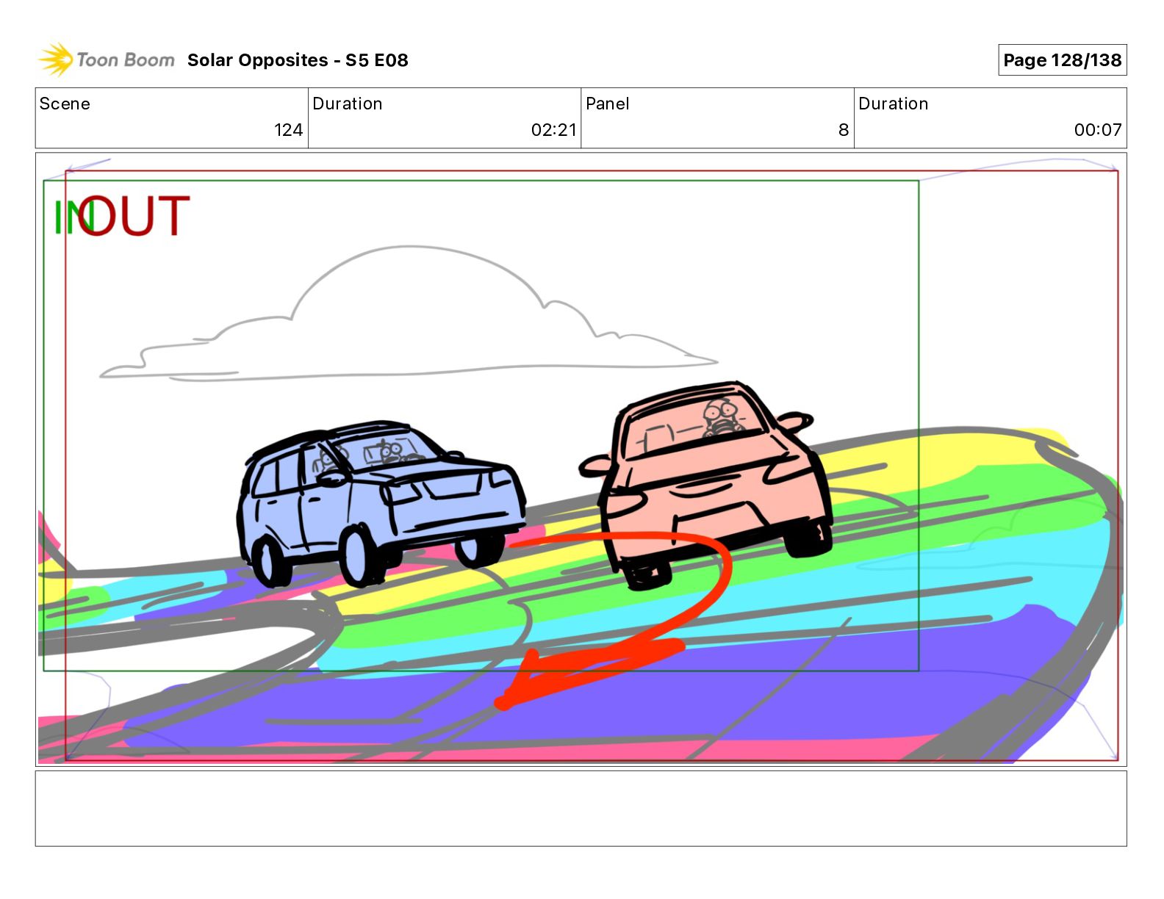Image resolution: width=1164 pixels, height=899 pixels.
Task: Click scene number '124'
Action: 288,130
